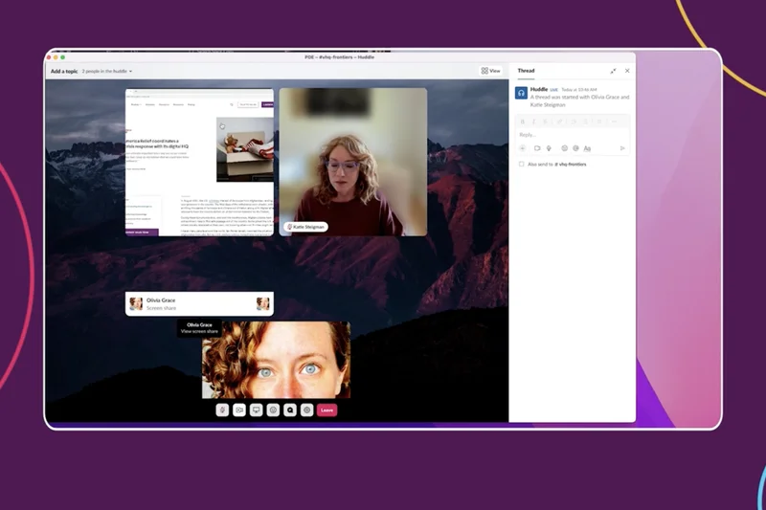Click the Reply message field
This screenshot has width=766, height=510.
572,135
